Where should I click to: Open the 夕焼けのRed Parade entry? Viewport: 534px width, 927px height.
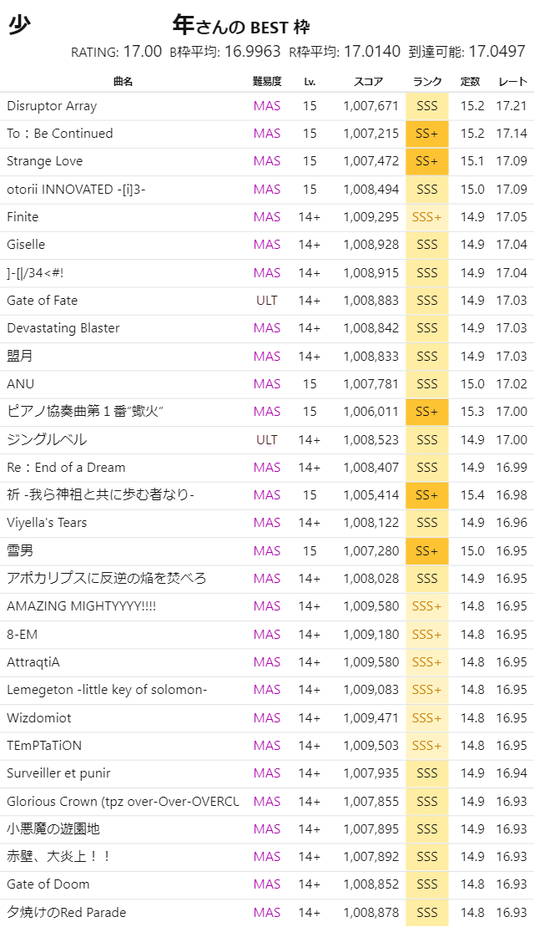67,912
